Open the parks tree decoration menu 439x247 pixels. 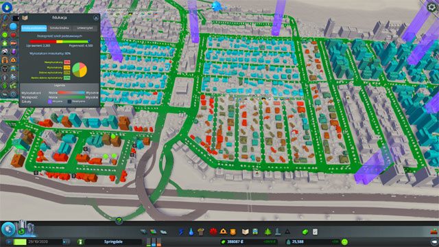click(x=268, y=232)
